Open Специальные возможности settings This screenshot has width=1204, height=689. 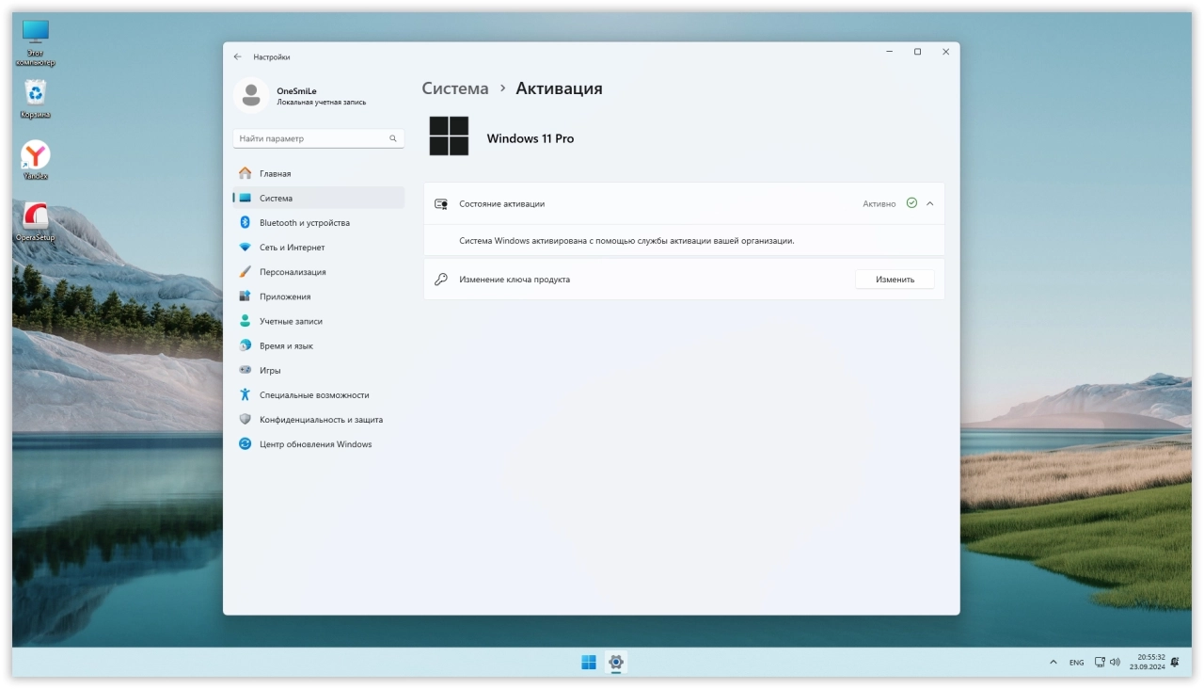318,394
